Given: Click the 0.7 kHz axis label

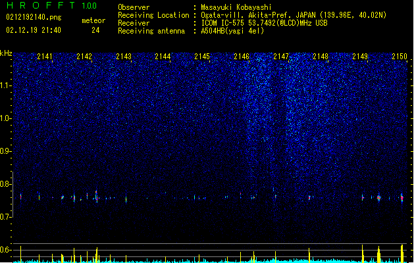Looking at the screenshot, I should 6,217.
